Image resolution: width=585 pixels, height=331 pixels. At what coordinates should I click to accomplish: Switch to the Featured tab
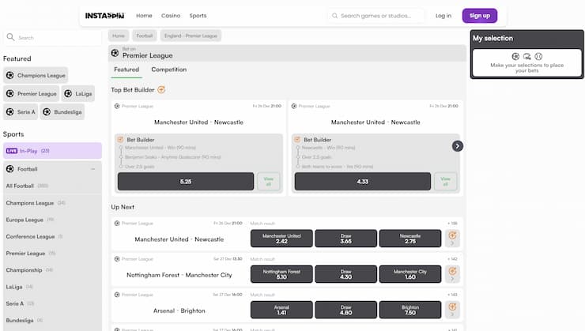pyautogui.click(x=126, y=70)
